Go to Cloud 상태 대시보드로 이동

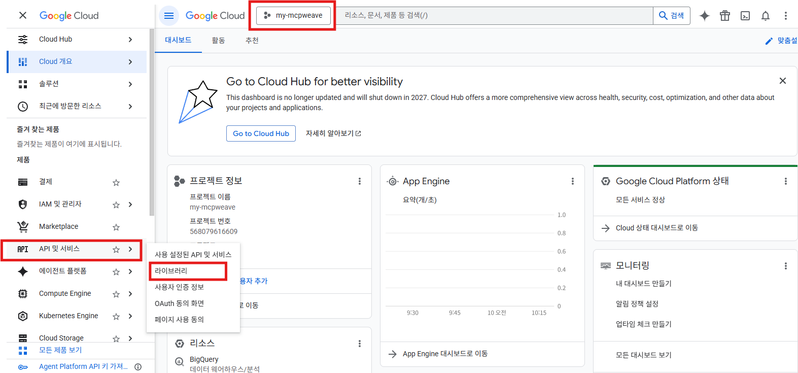click(657, 228)
